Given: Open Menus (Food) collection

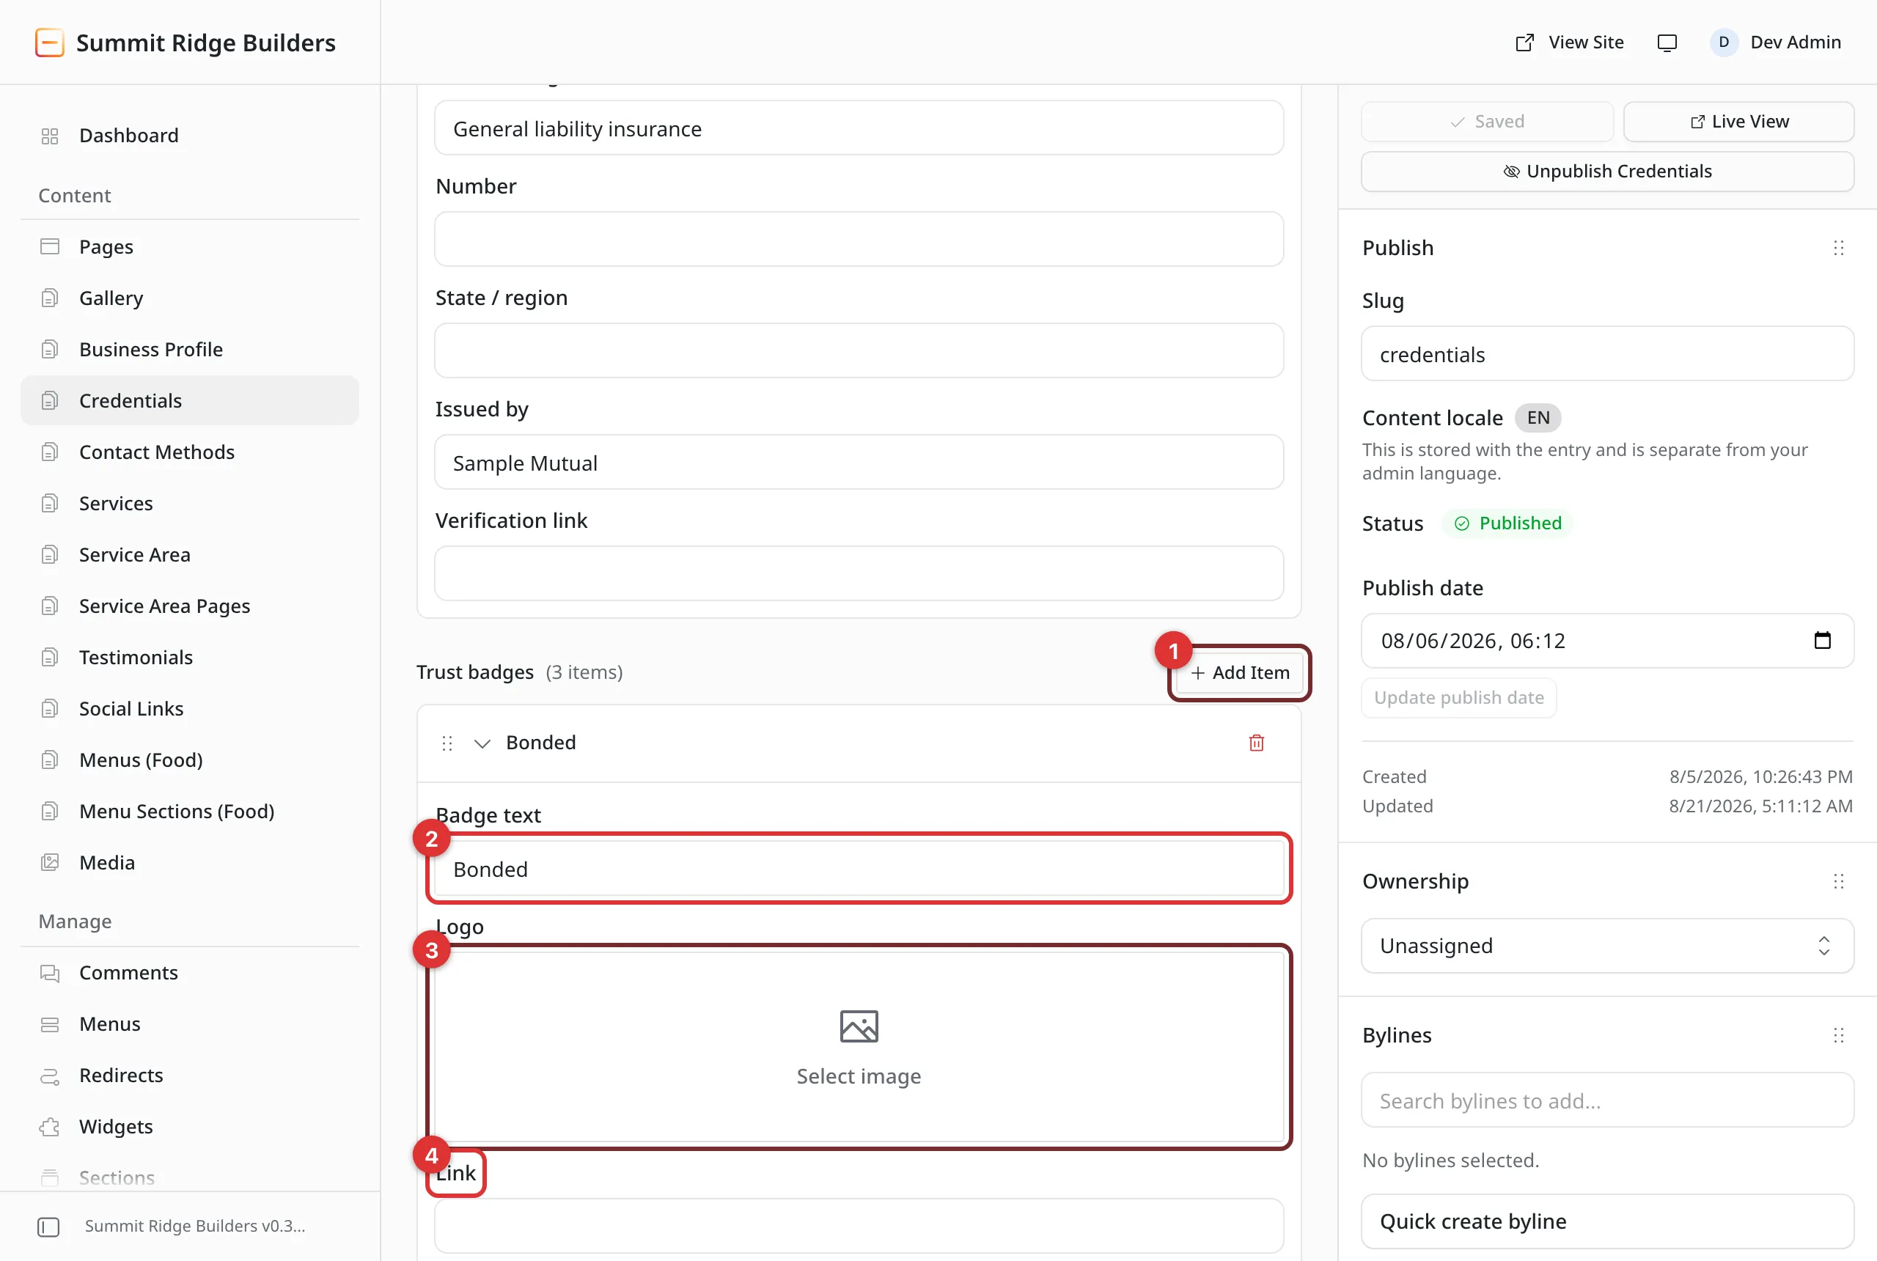Looking at the screenshot, I should point(190,760).
